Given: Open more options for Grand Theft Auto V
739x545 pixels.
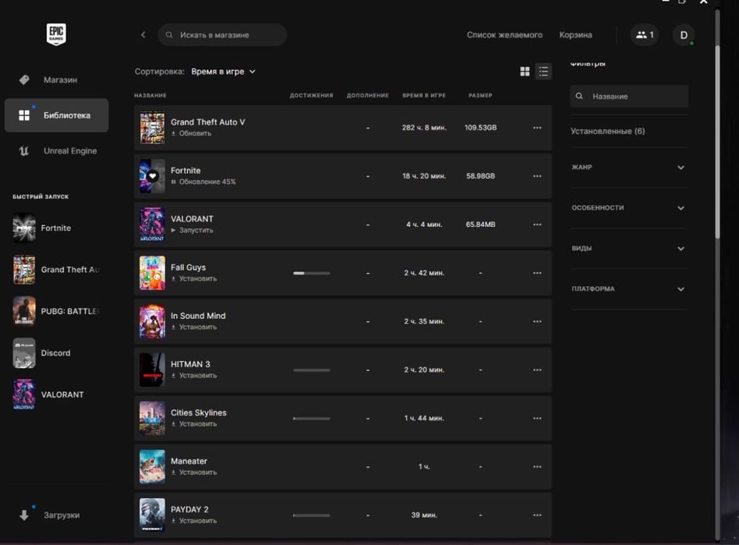Looking at the screenshot, I should click(x=537, y=128).
